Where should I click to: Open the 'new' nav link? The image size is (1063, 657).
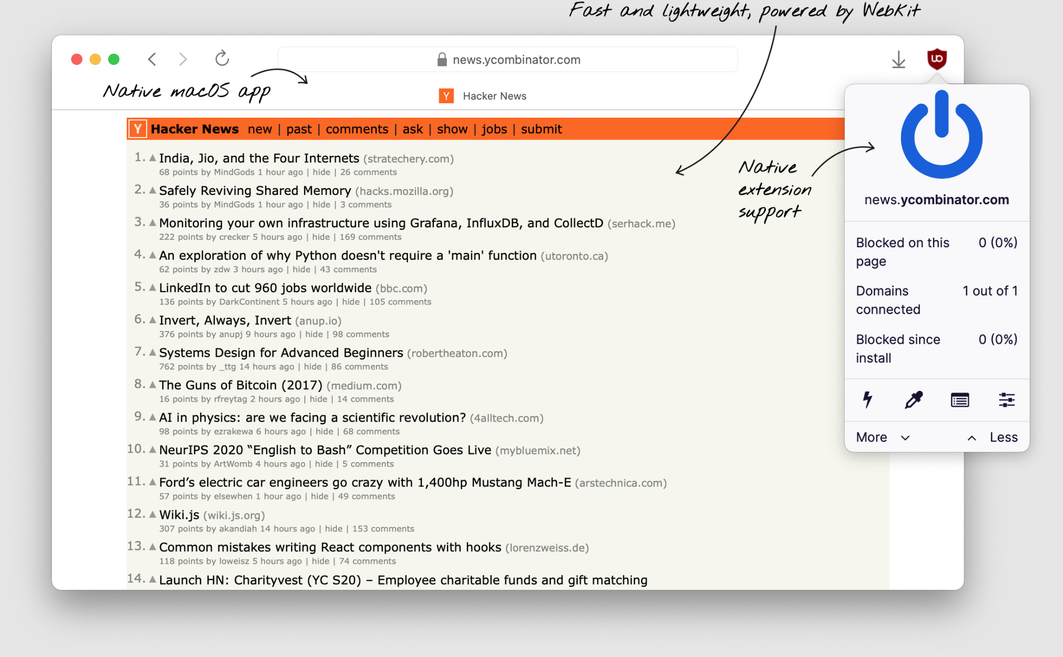pos(260,129)
